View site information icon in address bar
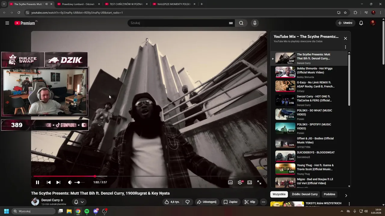This screenshot has height=216, width=385. [x=27, y=13]
